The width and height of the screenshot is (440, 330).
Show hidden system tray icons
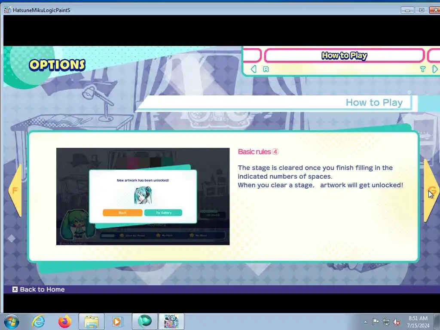click(x=365, y=322)
